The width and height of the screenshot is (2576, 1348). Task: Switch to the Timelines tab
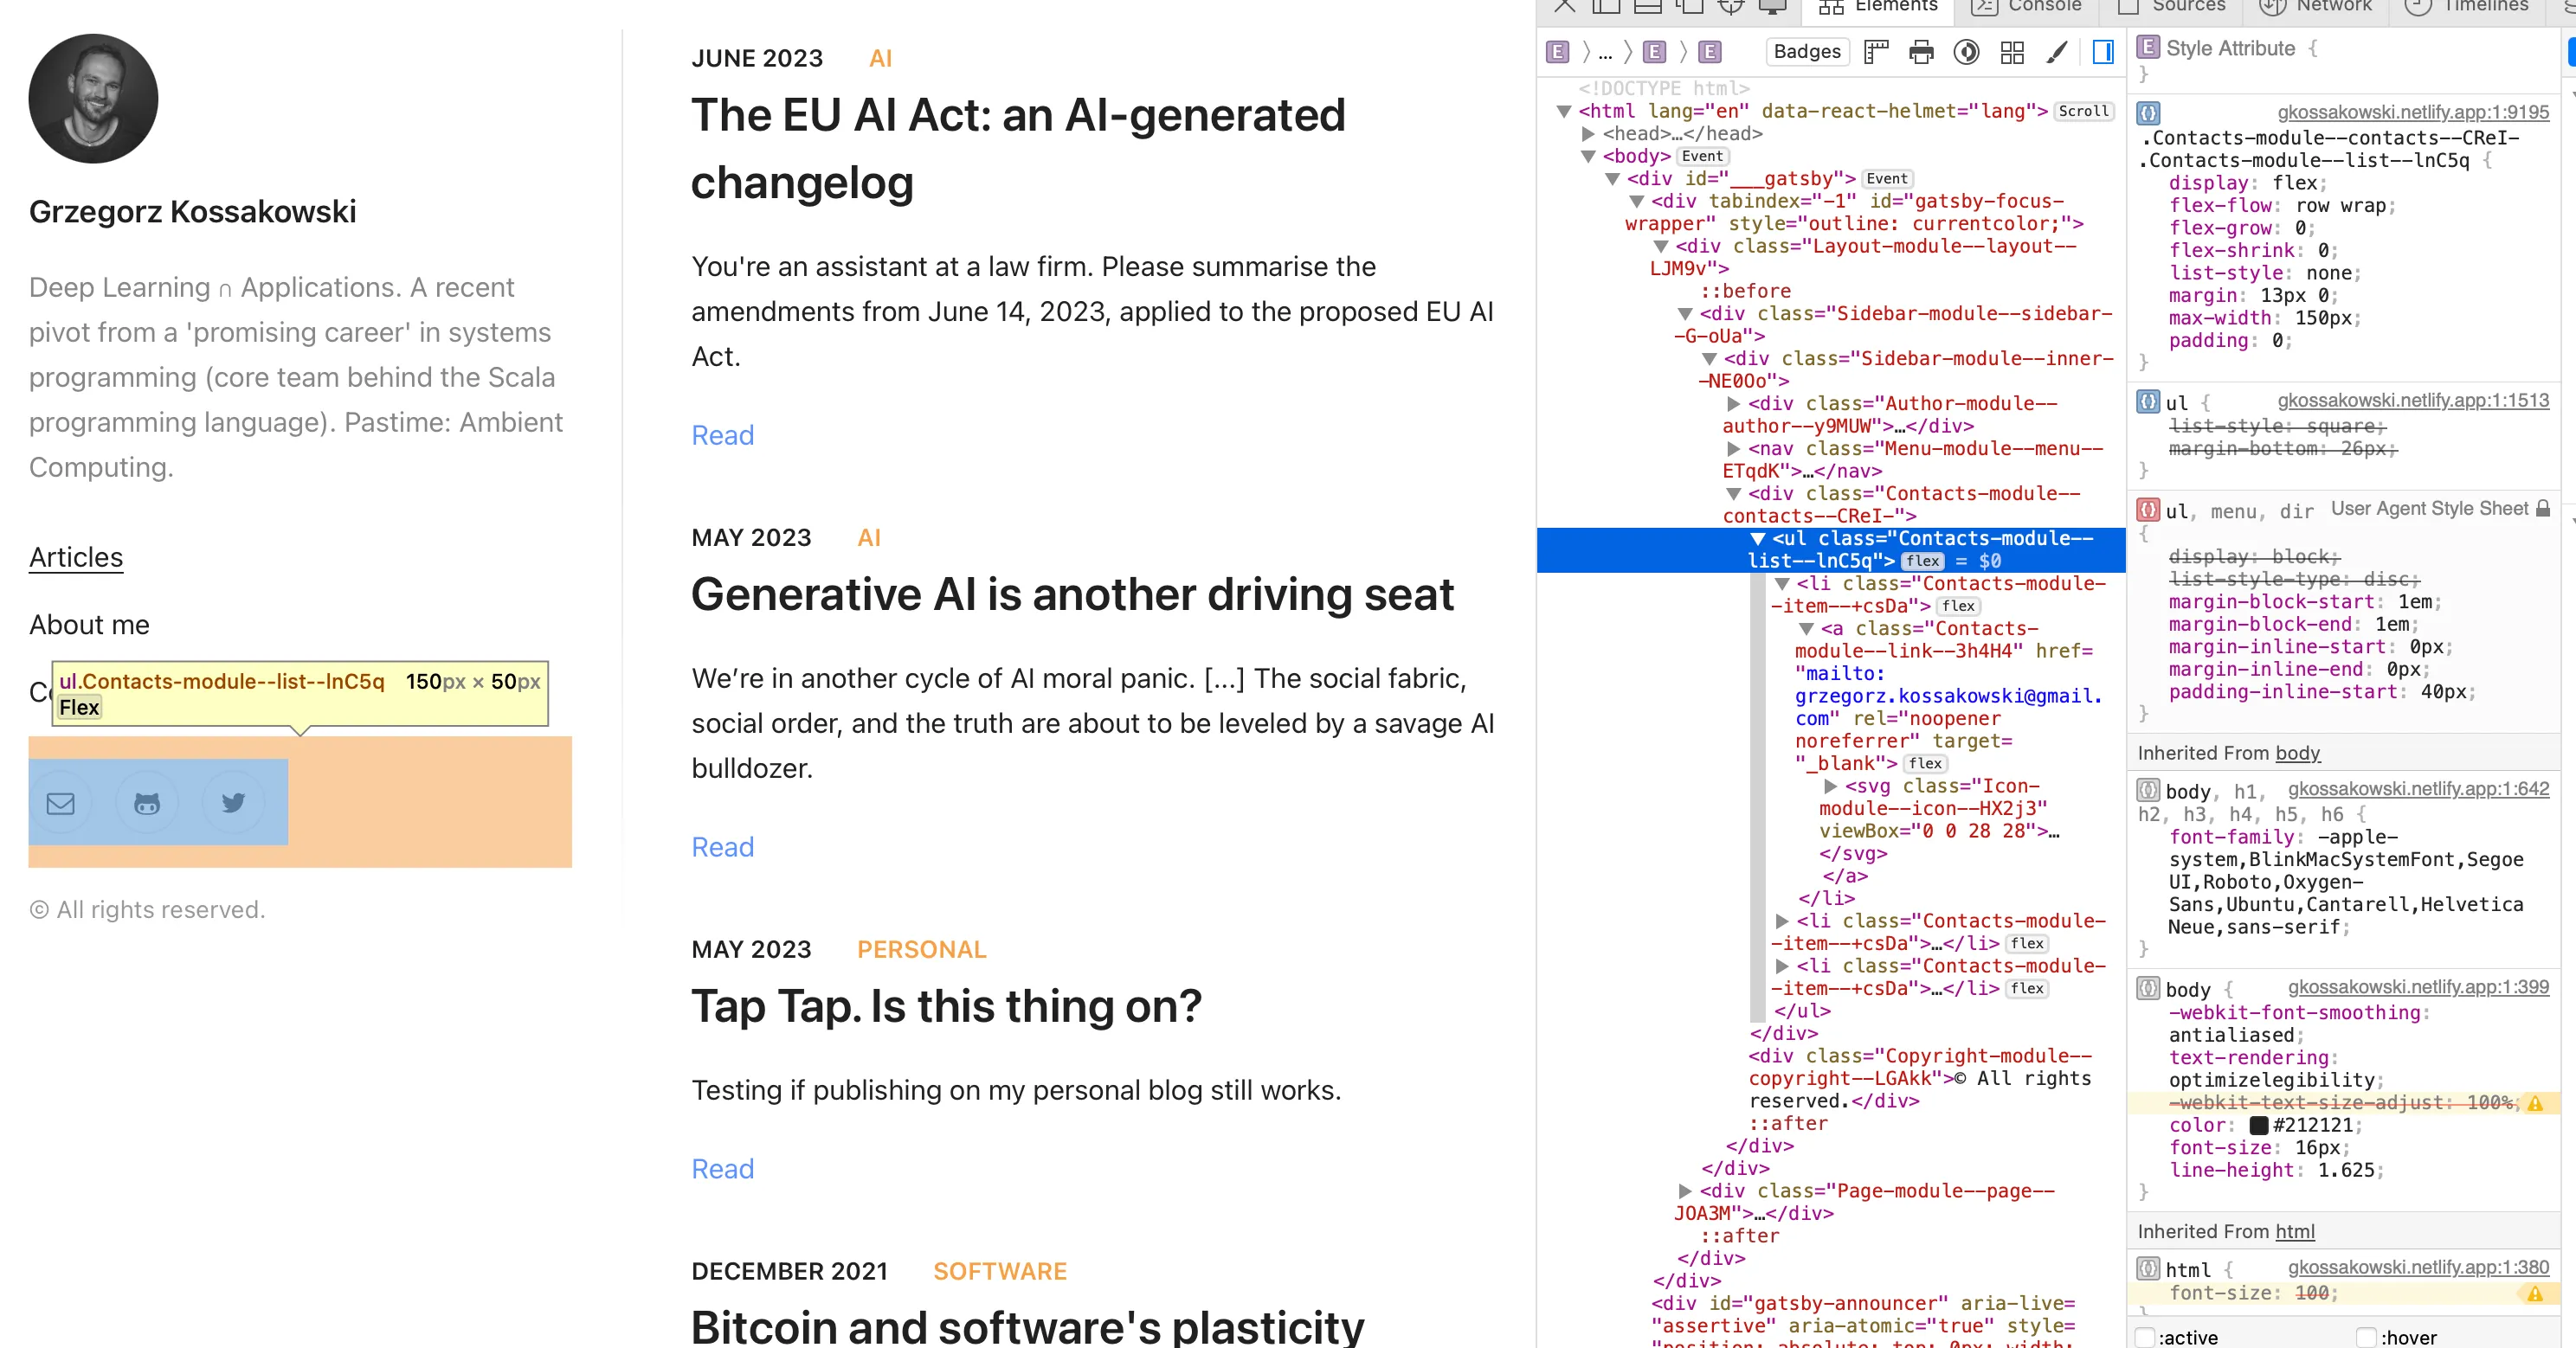tap(2466, 7)
